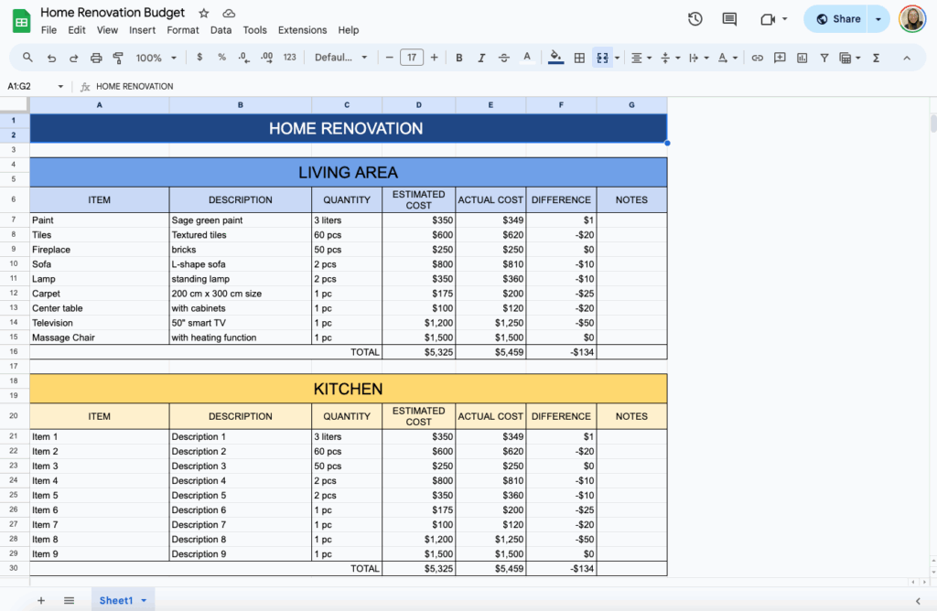Open the Format menu

[x=182, y=29]
